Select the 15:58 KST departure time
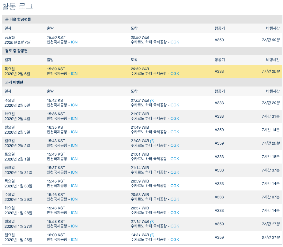Viewport: 283px width, 247px height. click(56, 222)
